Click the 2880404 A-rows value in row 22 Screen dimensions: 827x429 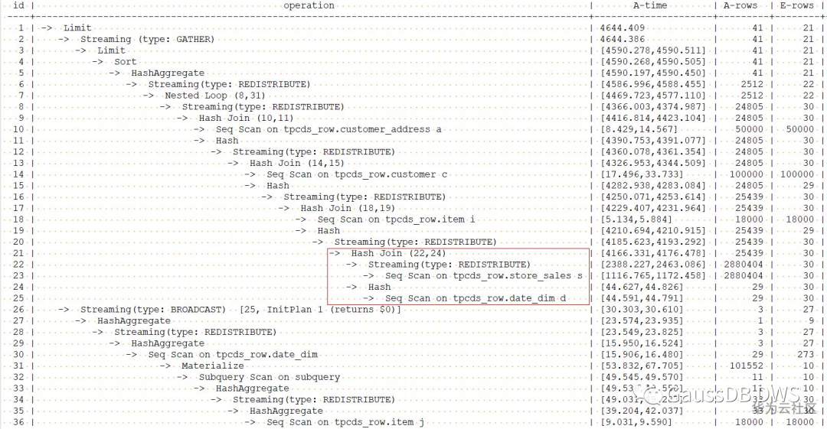tap(743, 265)
